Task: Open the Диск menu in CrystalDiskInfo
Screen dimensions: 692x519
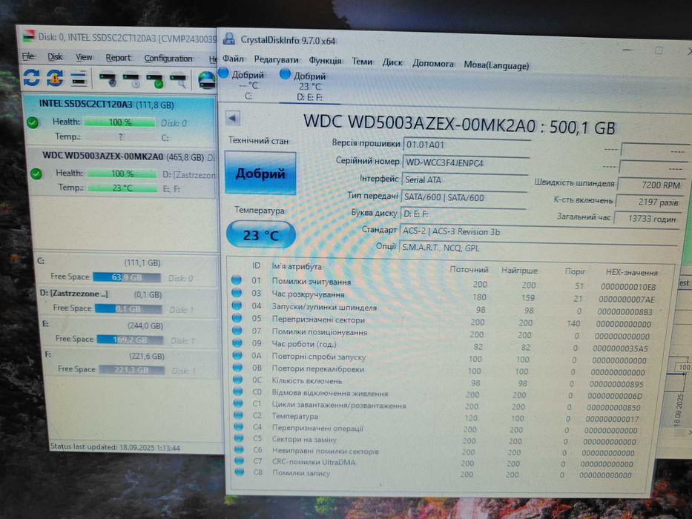Action: coord(392,62)
